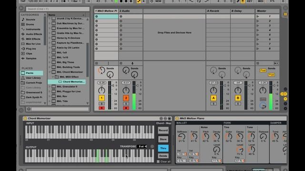Viewport: 305px width, 171px height.
Task: Expand M4L Pluggo for Live pack
Action: (50, 91)
